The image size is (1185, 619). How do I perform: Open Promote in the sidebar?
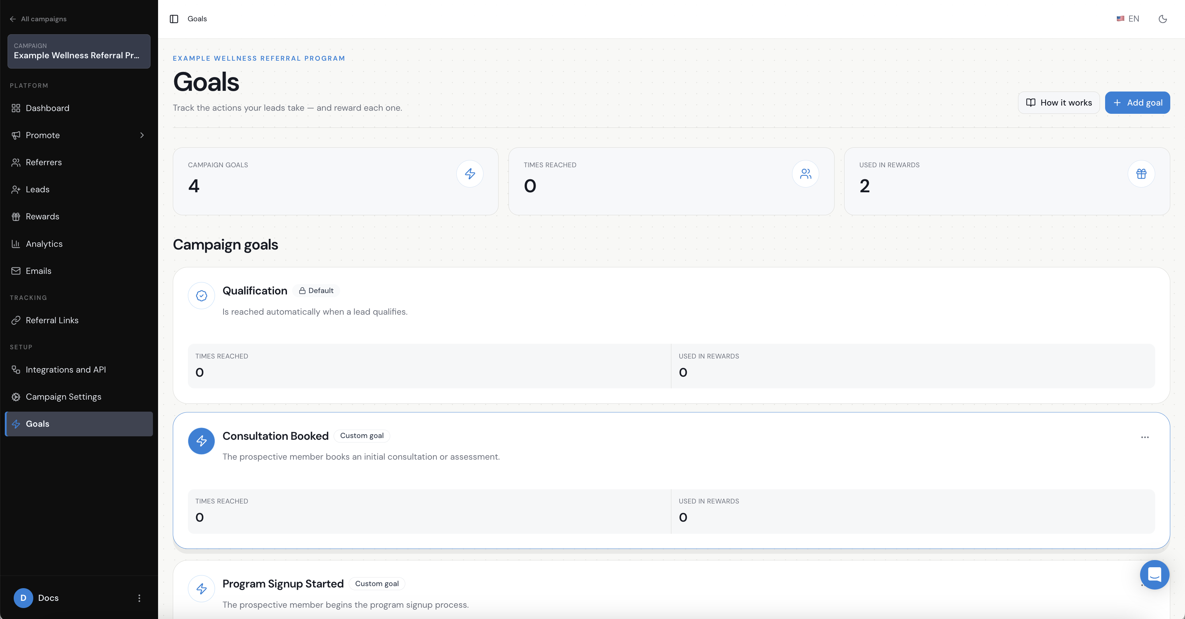[79, 135]
